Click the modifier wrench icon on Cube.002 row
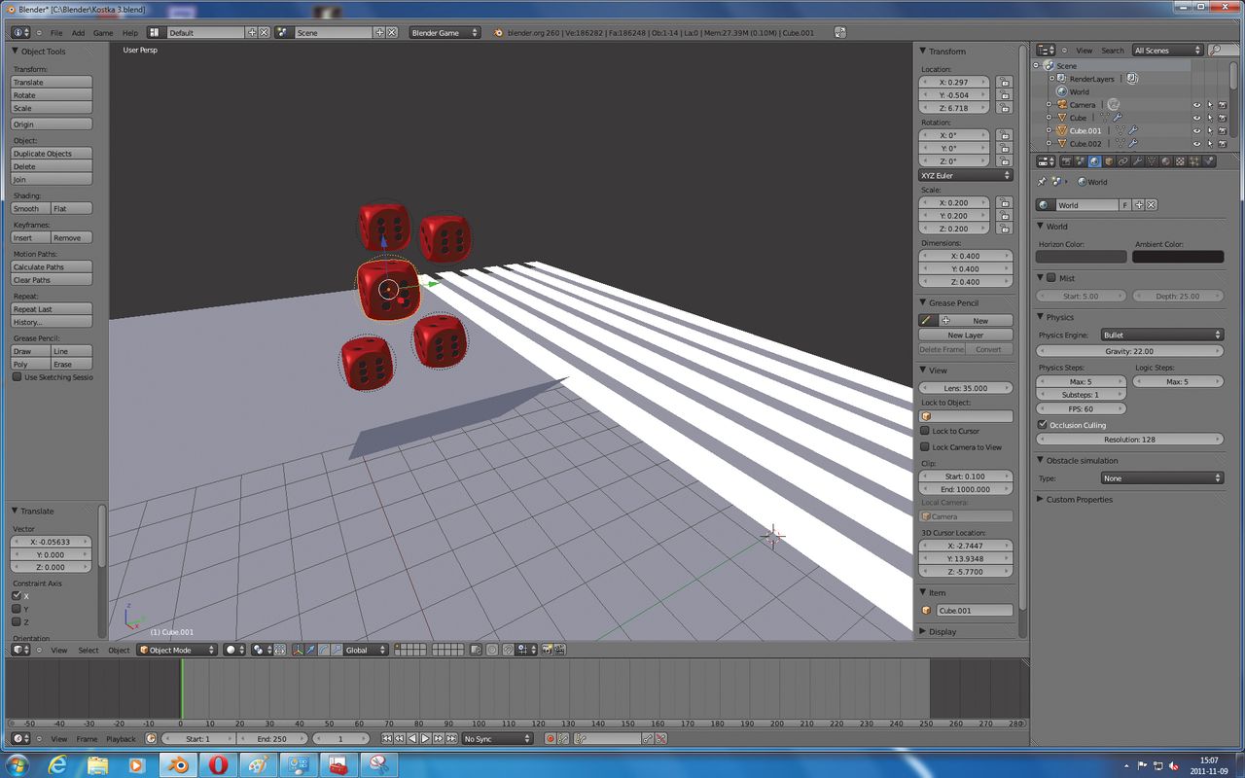 [1134, 143]
